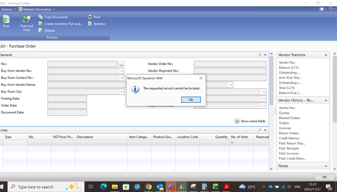Click the VAT Prod. Po... column header
The width and height of the screenshot is (337, 192).
[63, 137]
